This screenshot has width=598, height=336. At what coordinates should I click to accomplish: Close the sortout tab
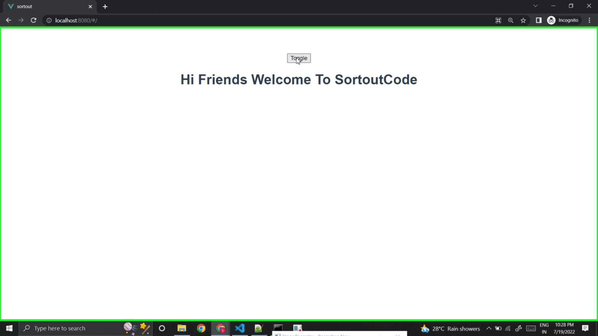point(90,7)
